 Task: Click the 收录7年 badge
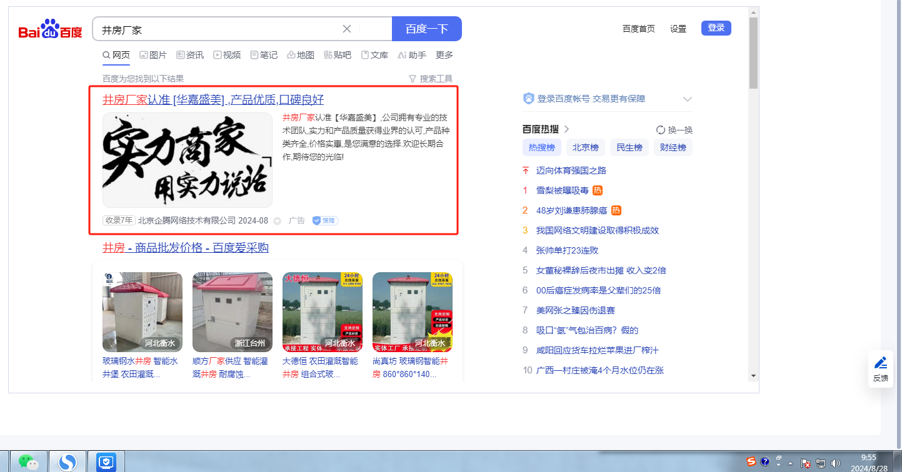pyautogui.click(x=119, y=220)
